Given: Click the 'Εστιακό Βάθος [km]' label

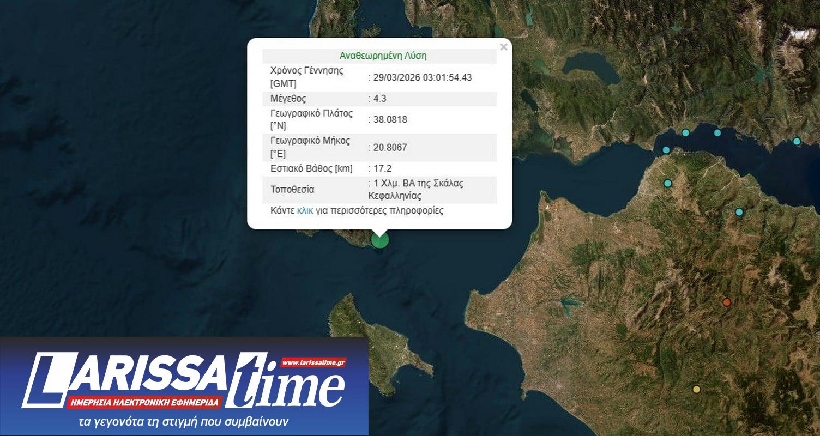Looking at the screenshot, I should click(311, 168).
